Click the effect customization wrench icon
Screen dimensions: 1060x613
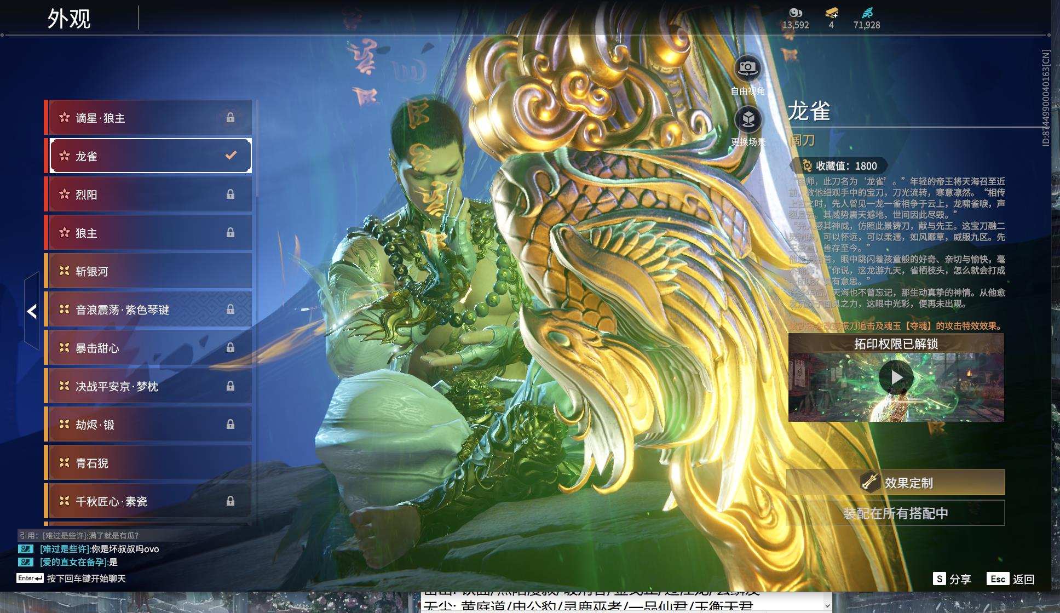869,482
